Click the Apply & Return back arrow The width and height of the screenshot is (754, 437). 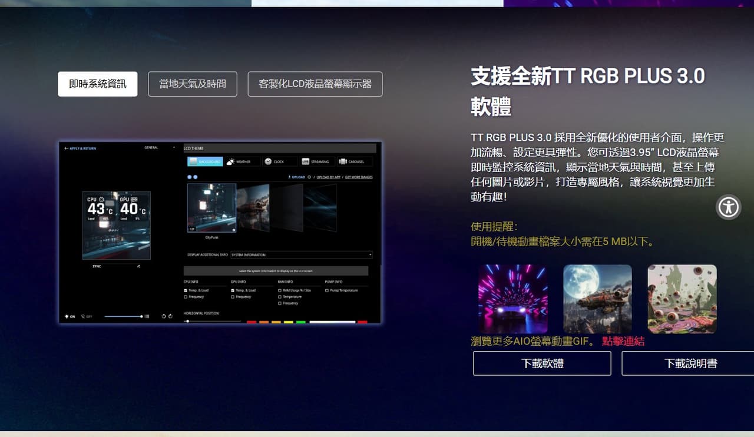click(67, 148)
